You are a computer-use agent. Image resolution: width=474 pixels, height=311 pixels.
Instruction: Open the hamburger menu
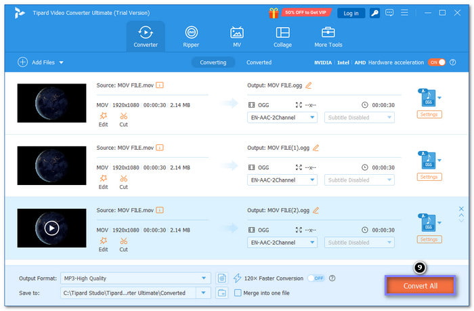pyautogui.click(x=404, y=13)
